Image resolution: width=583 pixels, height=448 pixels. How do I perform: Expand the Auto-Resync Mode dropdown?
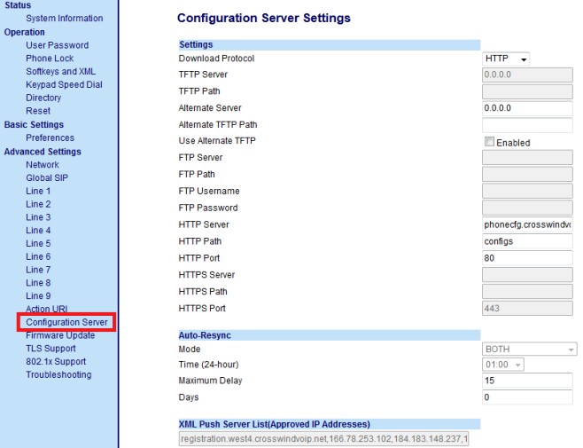click(x=529, y=350)
